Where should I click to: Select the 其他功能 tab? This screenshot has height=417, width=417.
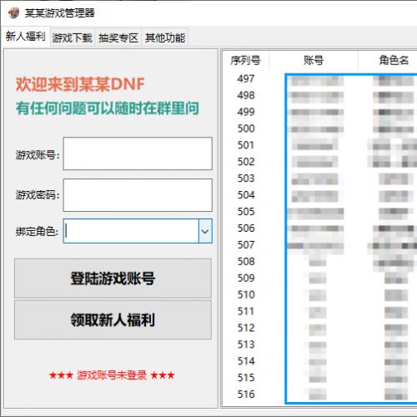click(x=165, y=38)
